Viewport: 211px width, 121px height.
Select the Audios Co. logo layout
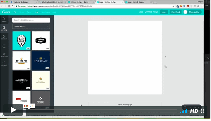click(x=21, y=80)
